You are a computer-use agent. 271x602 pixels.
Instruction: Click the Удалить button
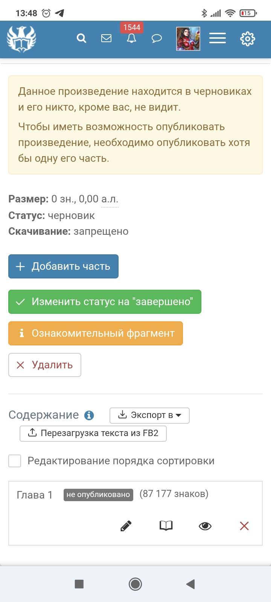(x=45, y=365)
